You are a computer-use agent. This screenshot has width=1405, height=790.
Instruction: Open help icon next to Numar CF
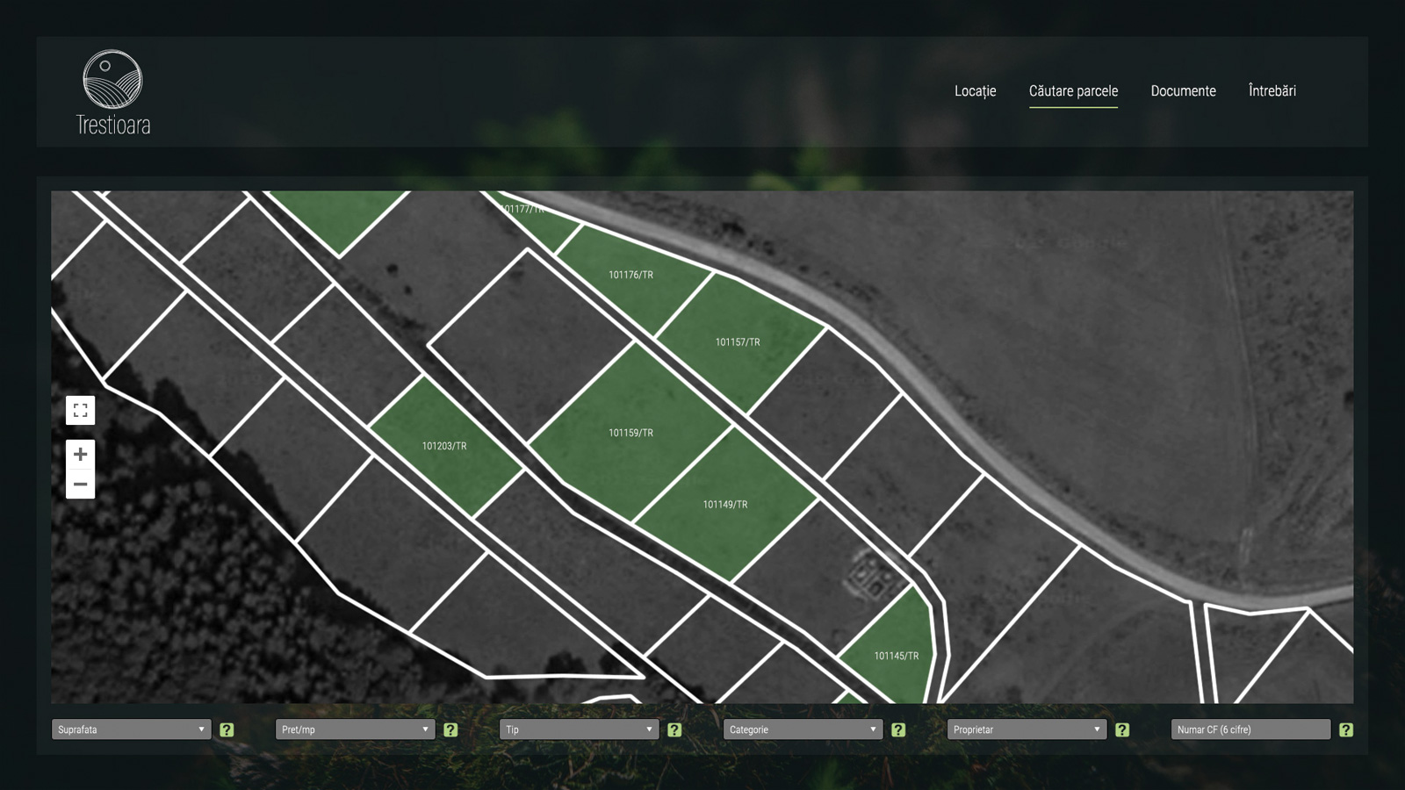pos(1346,729)
